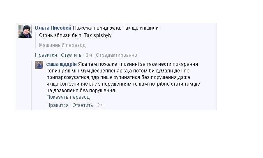Click the reply's last line ending порушення
Viewport: 263px width, 158px height.
click(x=81, y=91)
